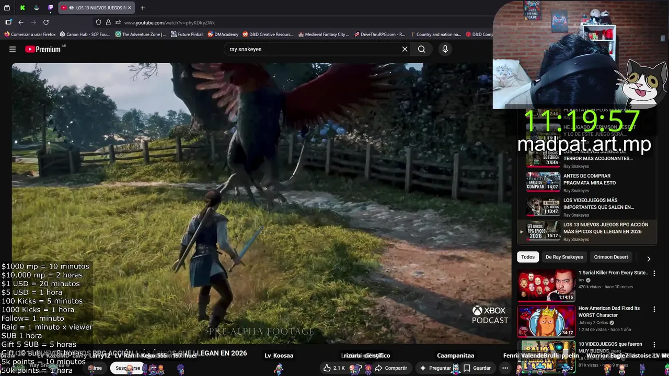
Task: Share the video via Compartir
Action: (390, 368)
